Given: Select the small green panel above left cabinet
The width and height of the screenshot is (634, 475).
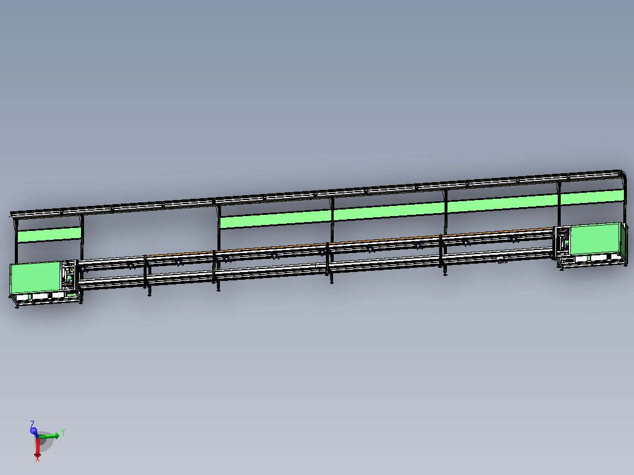Looking at the screenshot, I should 49,235.
